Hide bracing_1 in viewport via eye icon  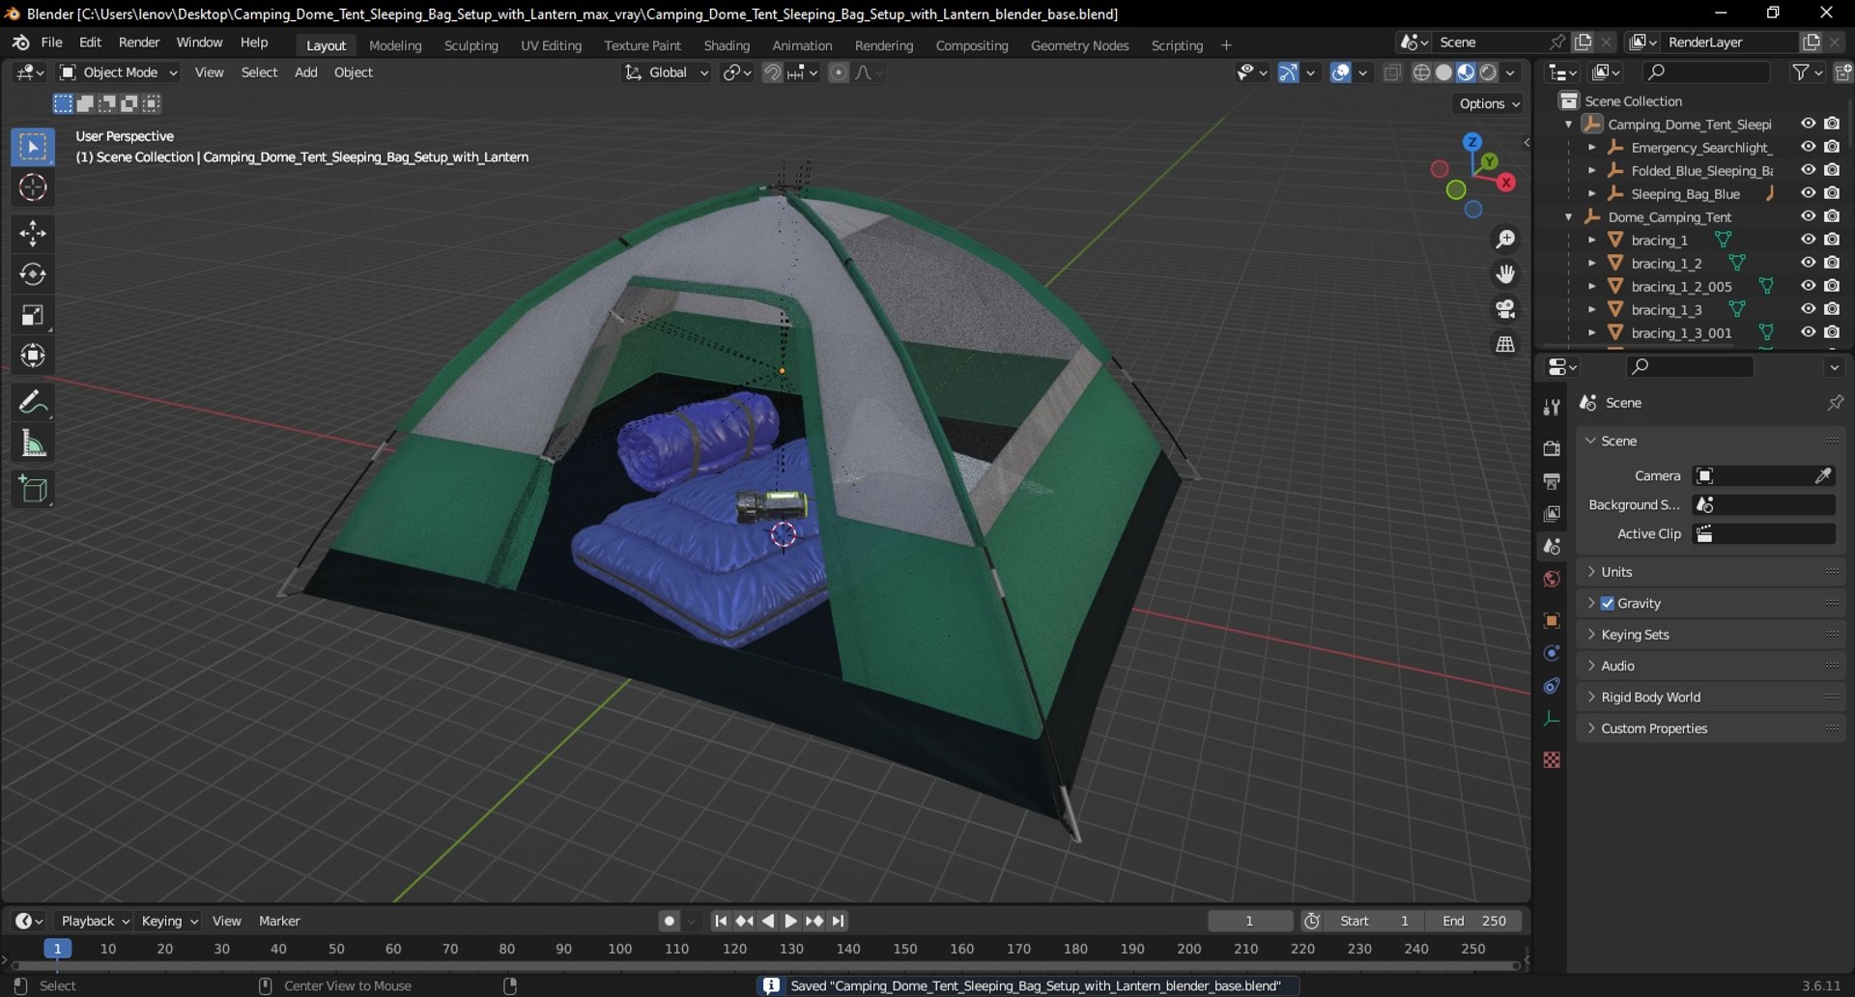1808,240
